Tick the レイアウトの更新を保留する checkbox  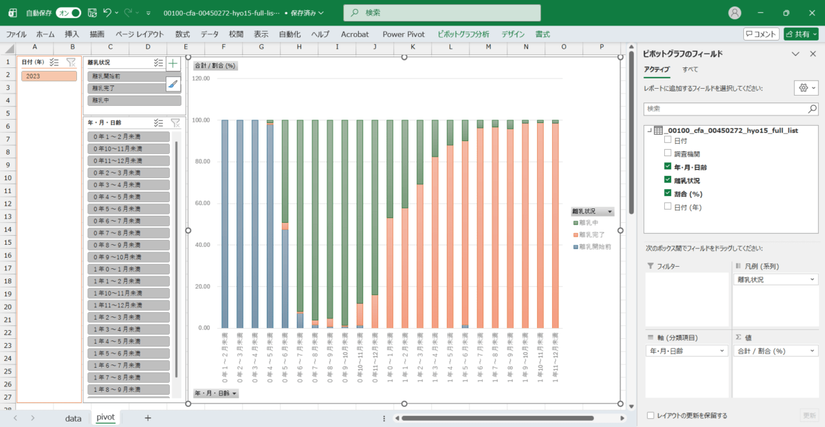[x=651, y=415]
